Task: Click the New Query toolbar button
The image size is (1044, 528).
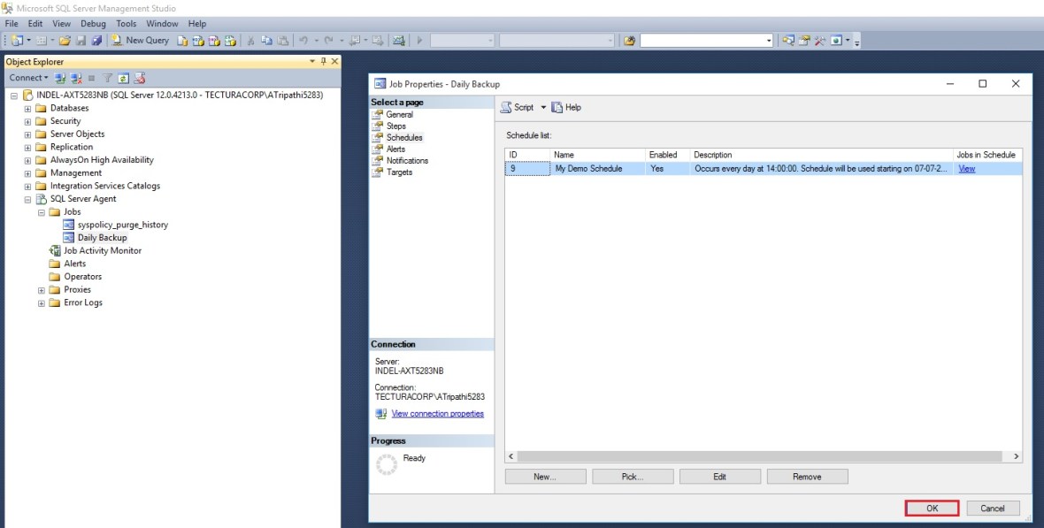Action: 140,41
